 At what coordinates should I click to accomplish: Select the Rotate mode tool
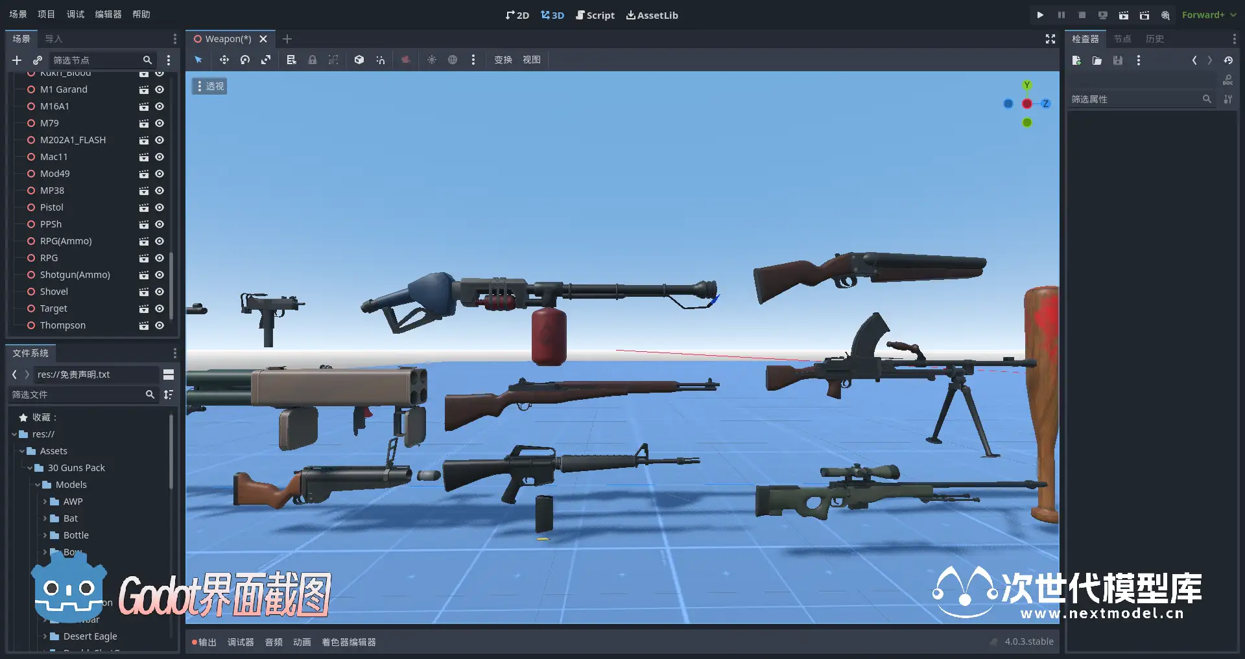pos(245,60)
